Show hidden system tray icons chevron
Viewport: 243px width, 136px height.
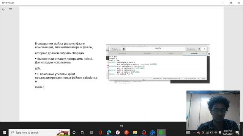tap(194, 133)
